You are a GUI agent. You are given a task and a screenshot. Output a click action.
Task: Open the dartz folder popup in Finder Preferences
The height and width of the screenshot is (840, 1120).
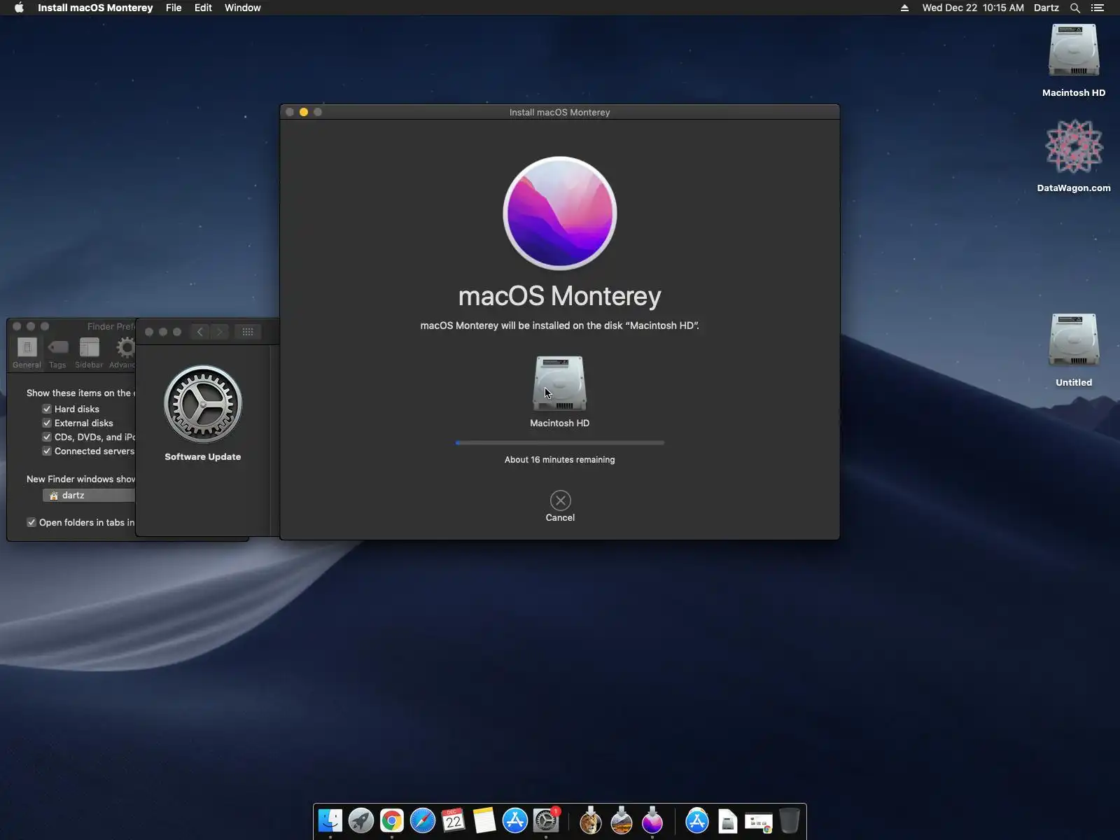tap(89, 495)
